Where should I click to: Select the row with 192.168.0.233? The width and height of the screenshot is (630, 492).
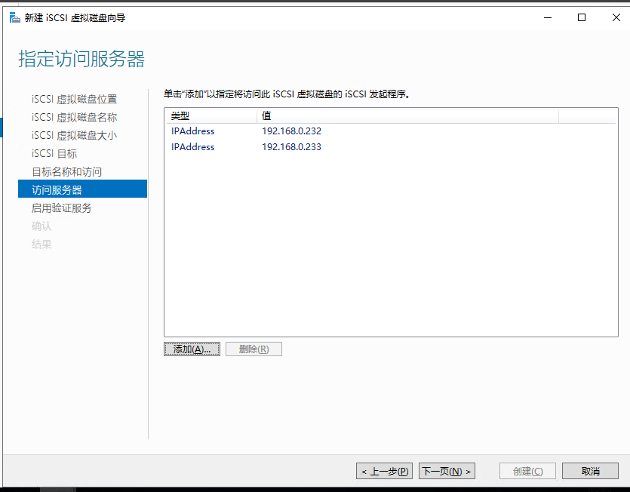391,147
